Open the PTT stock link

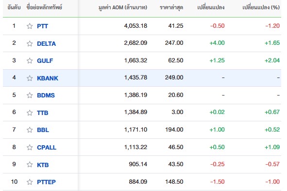(x=42, y=26)
